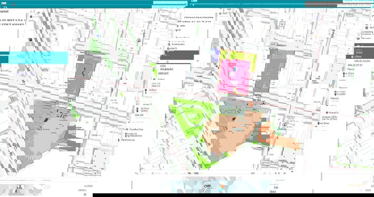374x197 pixels.
Task: Open the gog.au website link in the popup
Action: coord(167,69)
